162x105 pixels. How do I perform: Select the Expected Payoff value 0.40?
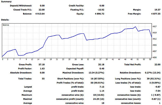[102, 69]
